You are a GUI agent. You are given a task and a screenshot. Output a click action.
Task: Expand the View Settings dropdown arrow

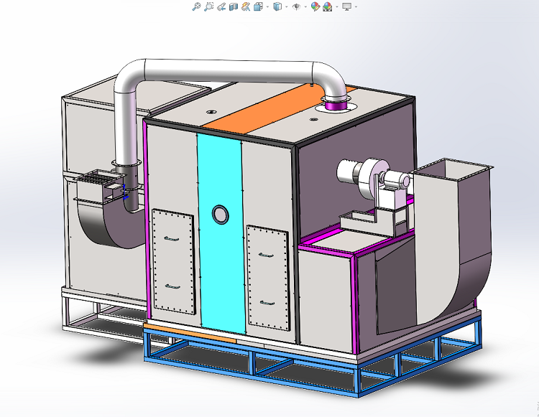[356, 7]
